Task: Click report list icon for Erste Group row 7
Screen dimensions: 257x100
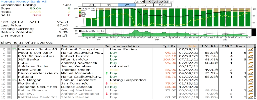Action: [x=9, y=70]
